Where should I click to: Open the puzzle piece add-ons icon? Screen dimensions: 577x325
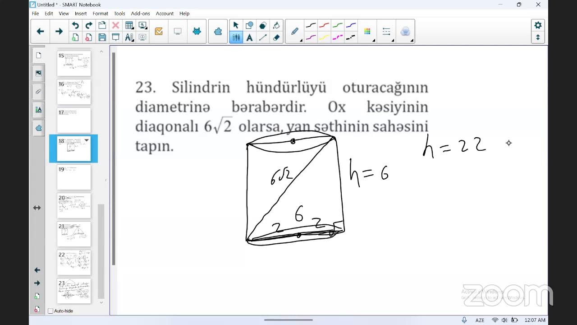click(218, 32)
